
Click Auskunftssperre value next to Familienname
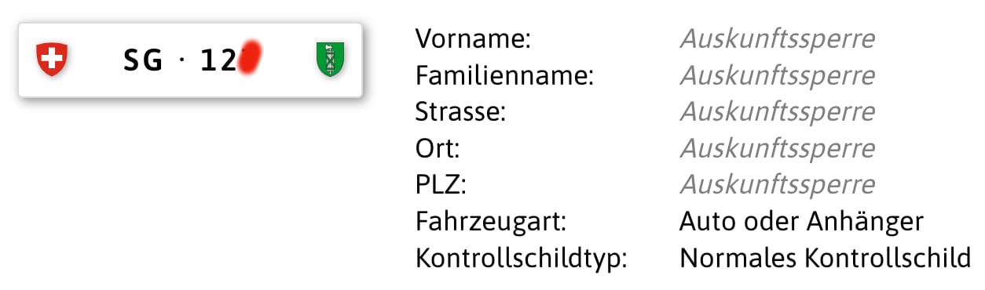point(777,75)
